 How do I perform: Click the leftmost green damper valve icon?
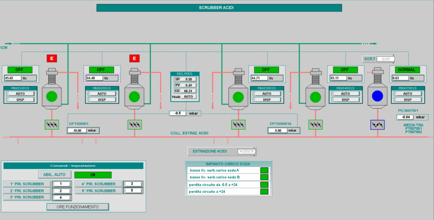point(52,124)
